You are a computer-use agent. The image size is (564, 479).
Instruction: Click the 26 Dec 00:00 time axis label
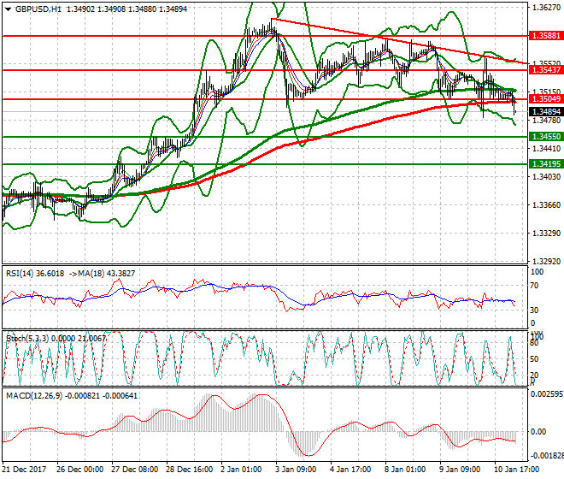[79, 470]
